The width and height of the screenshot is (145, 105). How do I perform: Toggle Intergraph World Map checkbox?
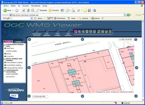point(5,45)
